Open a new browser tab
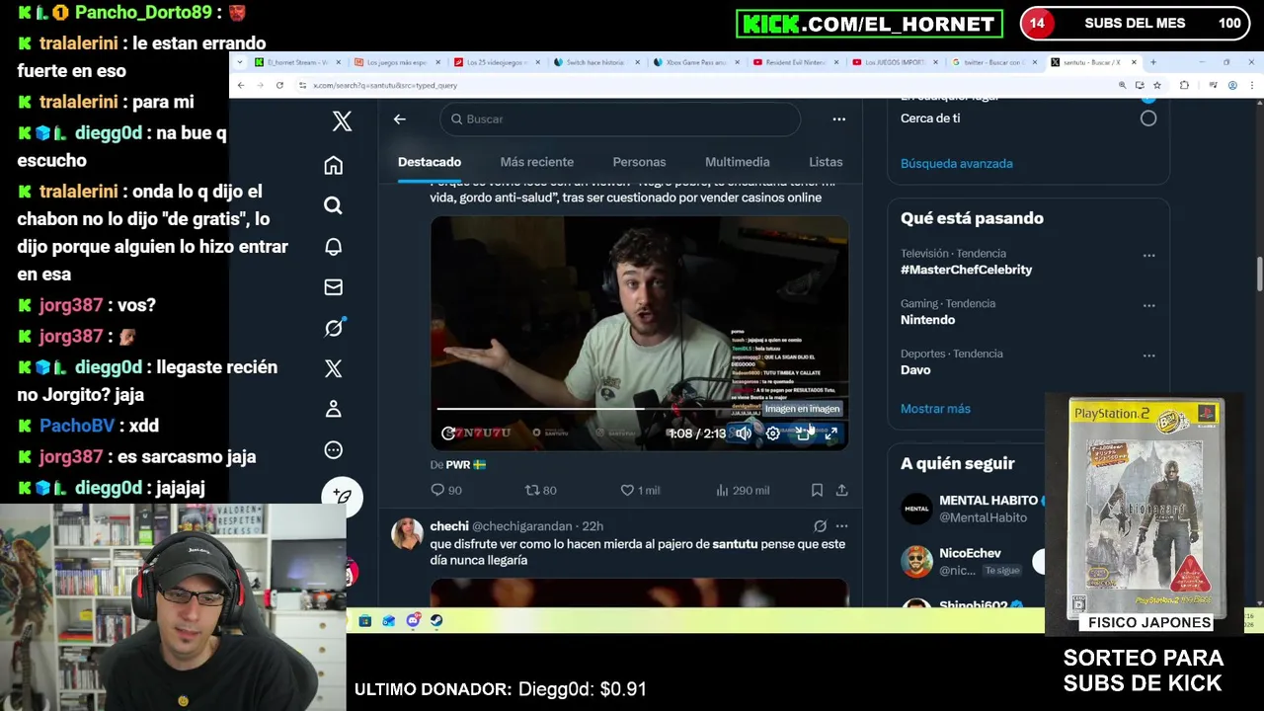Screen dimensions: 1264x711 (1152, 62)
